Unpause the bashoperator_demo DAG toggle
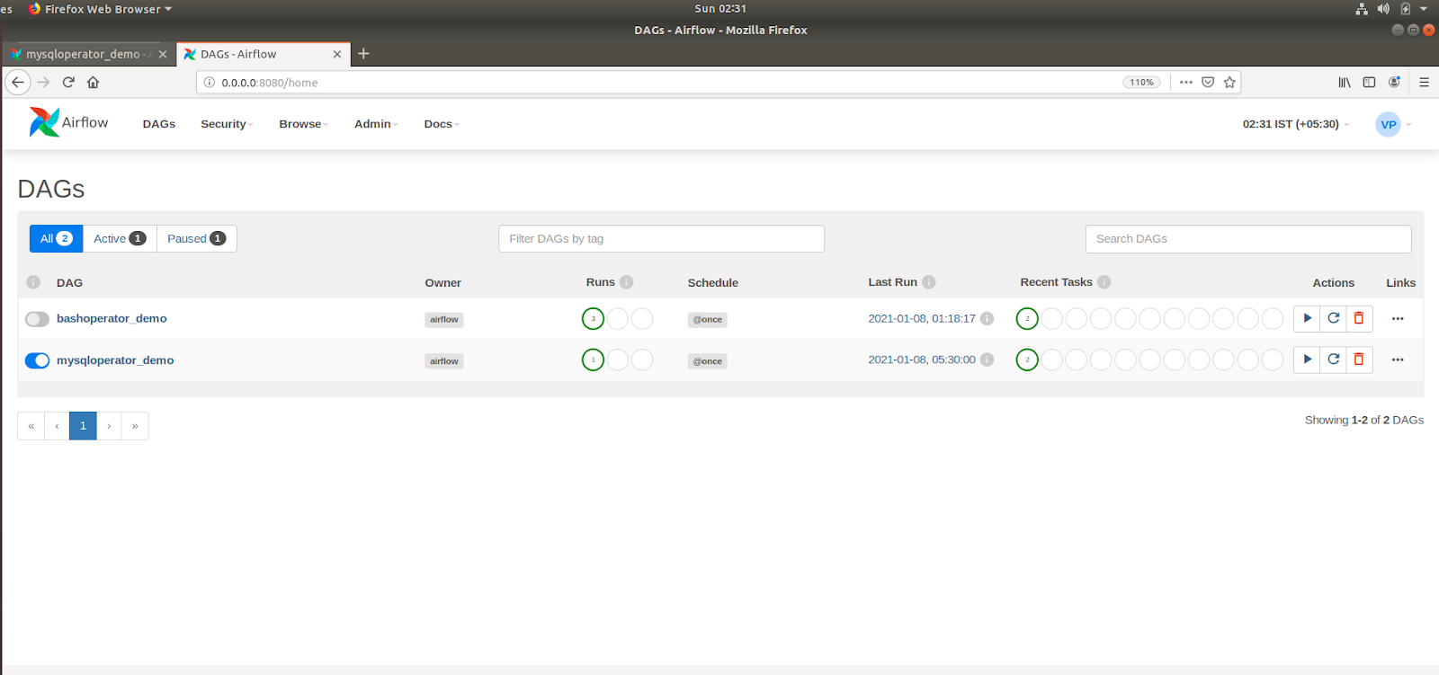Image resolution: width=1439 pixels, height=675 pixels. click(x=37, y=319)
